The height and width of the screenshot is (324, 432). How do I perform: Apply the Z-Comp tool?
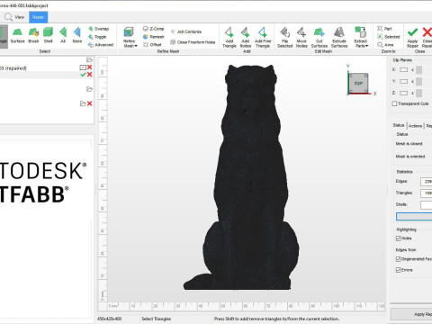(x=153, y=29)
